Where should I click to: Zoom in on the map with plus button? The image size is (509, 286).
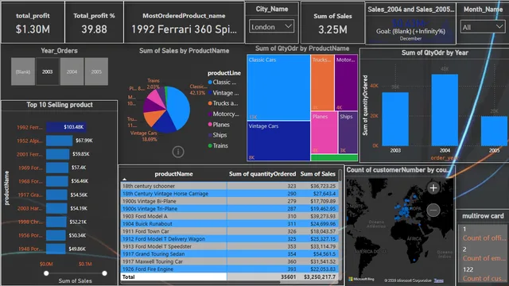(433, 188)
